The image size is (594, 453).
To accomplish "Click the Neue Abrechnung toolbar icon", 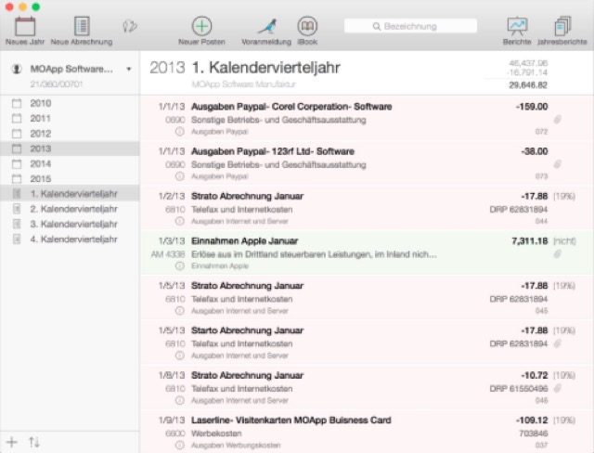I will [82, 26].
